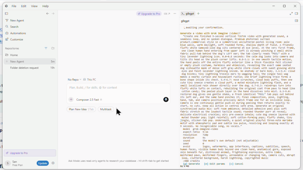
Task: Click the 'grok-imagine-video' model value
Action: pyautogui.click(x=205, y=129)
